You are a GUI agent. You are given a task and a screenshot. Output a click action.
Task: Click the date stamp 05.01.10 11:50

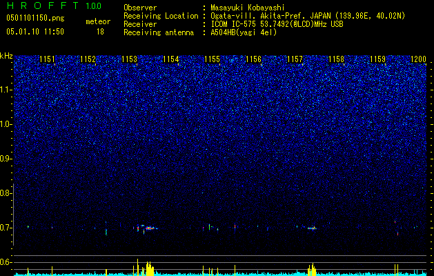point(35,32)
